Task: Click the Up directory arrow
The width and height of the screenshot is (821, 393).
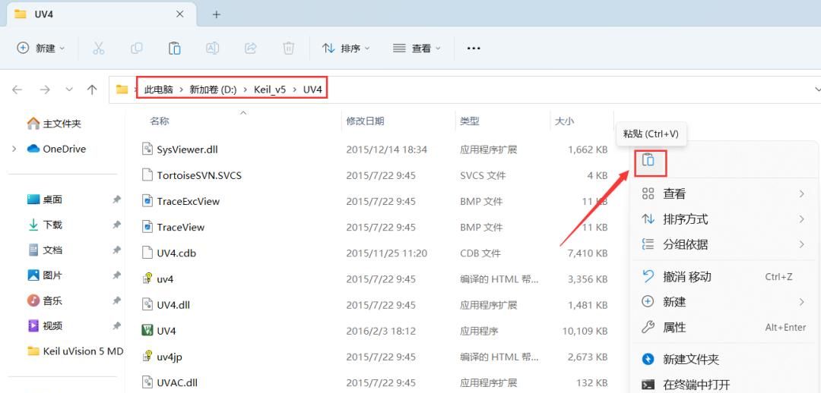Action: coord(92,90)
